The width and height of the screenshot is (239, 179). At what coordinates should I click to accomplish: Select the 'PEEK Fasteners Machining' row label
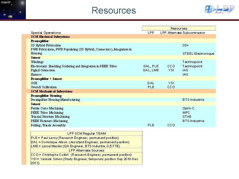click(x=49, y=121)
